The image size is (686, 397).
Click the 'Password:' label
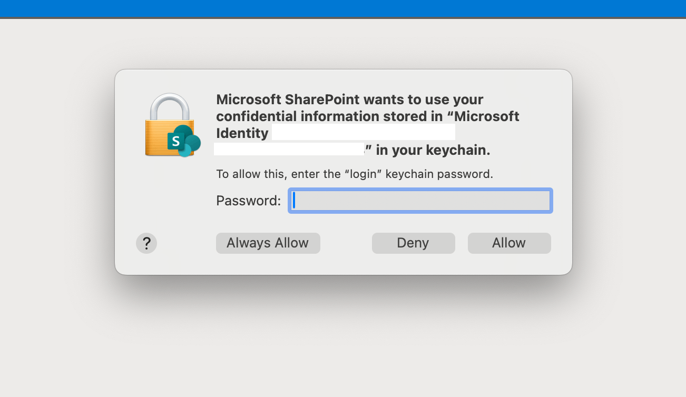pos(249,201)
